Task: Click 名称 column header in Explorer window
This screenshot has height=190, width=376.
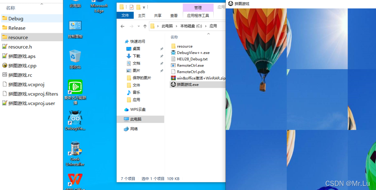Action: tap(174, 37)
